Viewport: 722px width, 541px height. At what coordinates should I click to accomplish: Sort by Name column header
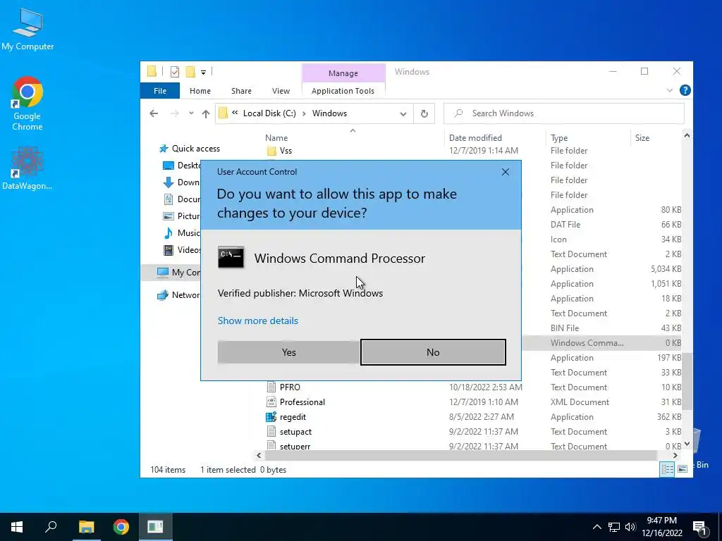click(x=276, y=138)
